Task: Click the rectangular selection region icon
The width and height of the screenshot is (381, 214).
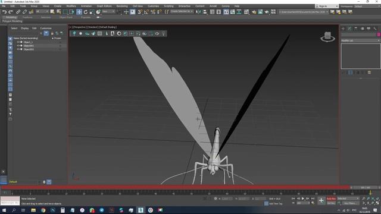Action: pos(65,12)
